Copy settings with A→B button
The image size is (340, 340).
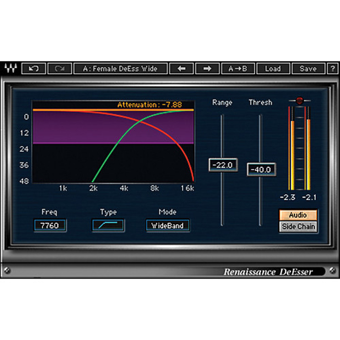(238, 69)
